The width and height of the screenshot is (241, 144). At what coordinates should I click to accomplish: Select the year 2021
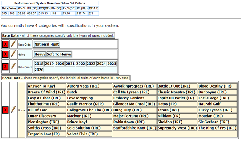tap(70, 64)
